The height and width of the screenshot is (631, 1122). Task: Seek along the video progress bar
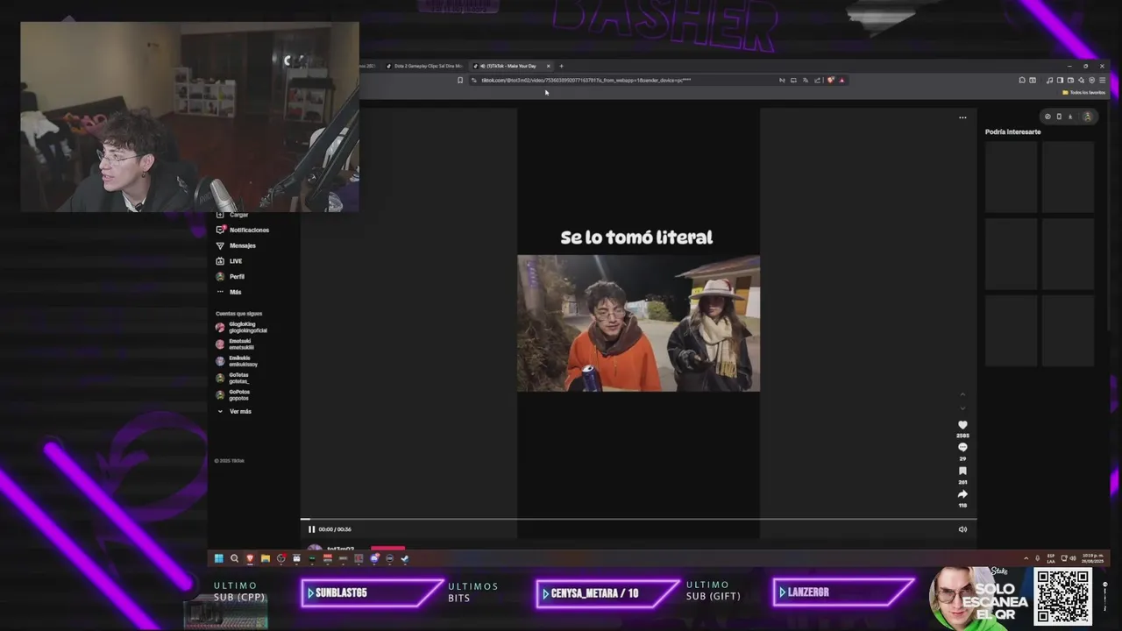pos(638,520)
